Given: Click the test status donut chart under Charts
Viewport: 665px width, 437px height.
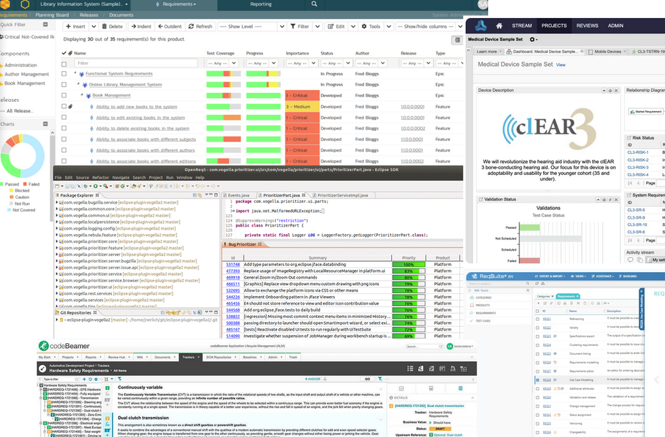Looking at the screenshot, I should pos(23,156).
